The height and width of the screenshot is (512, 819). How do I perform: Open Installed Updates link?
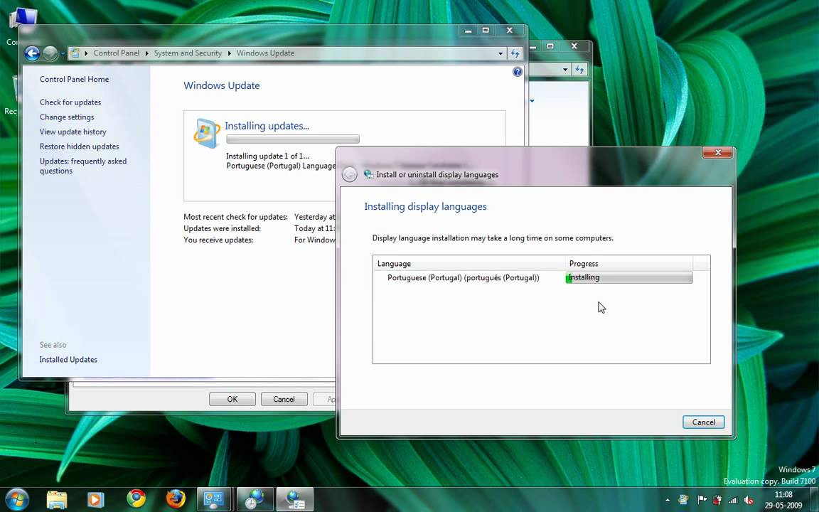(68, 359)
